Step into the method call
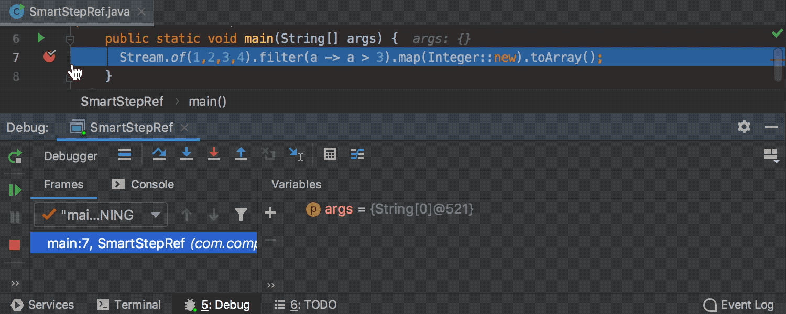The width and height of the screenshot is (786, 314). (x=187, y=154)
